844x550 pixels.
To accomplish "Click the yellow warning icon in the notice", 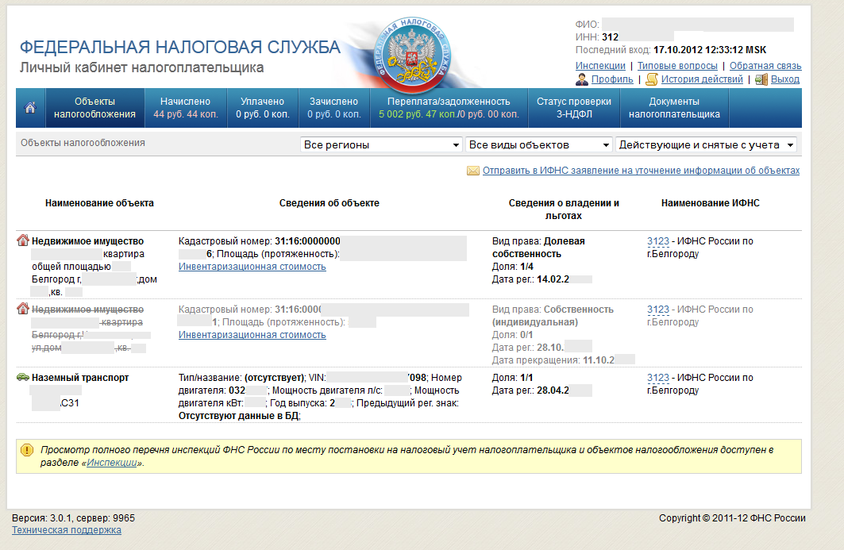I will click(x=26, y=450).
